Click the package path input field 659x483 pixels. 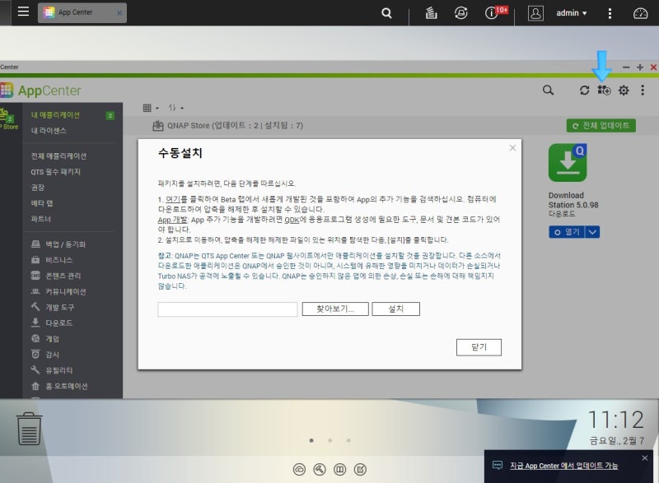(227, 309)
